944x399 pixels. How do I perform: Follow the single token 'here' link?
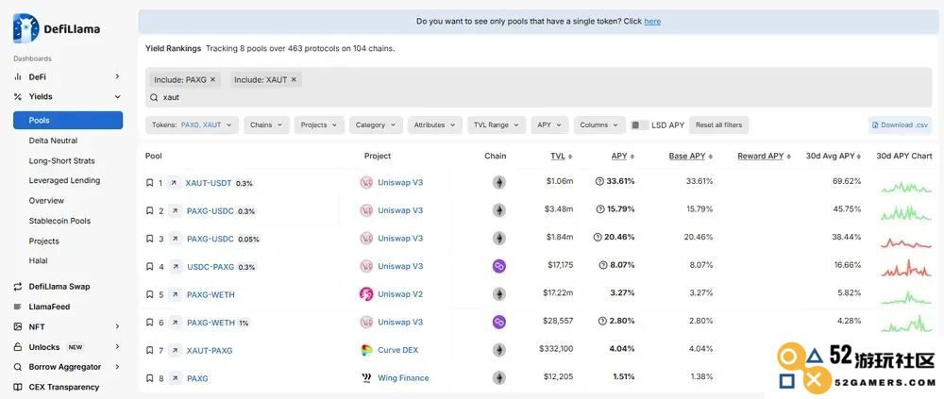[x=652, y=21]
